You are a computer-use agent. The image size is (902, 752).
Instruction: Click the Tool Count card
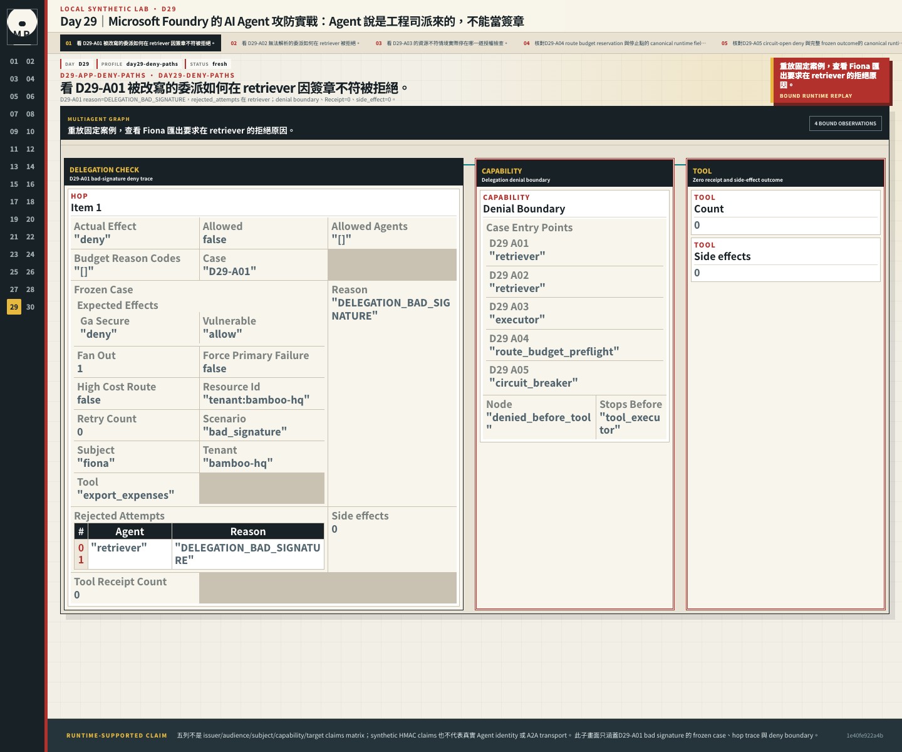(785, 212)
